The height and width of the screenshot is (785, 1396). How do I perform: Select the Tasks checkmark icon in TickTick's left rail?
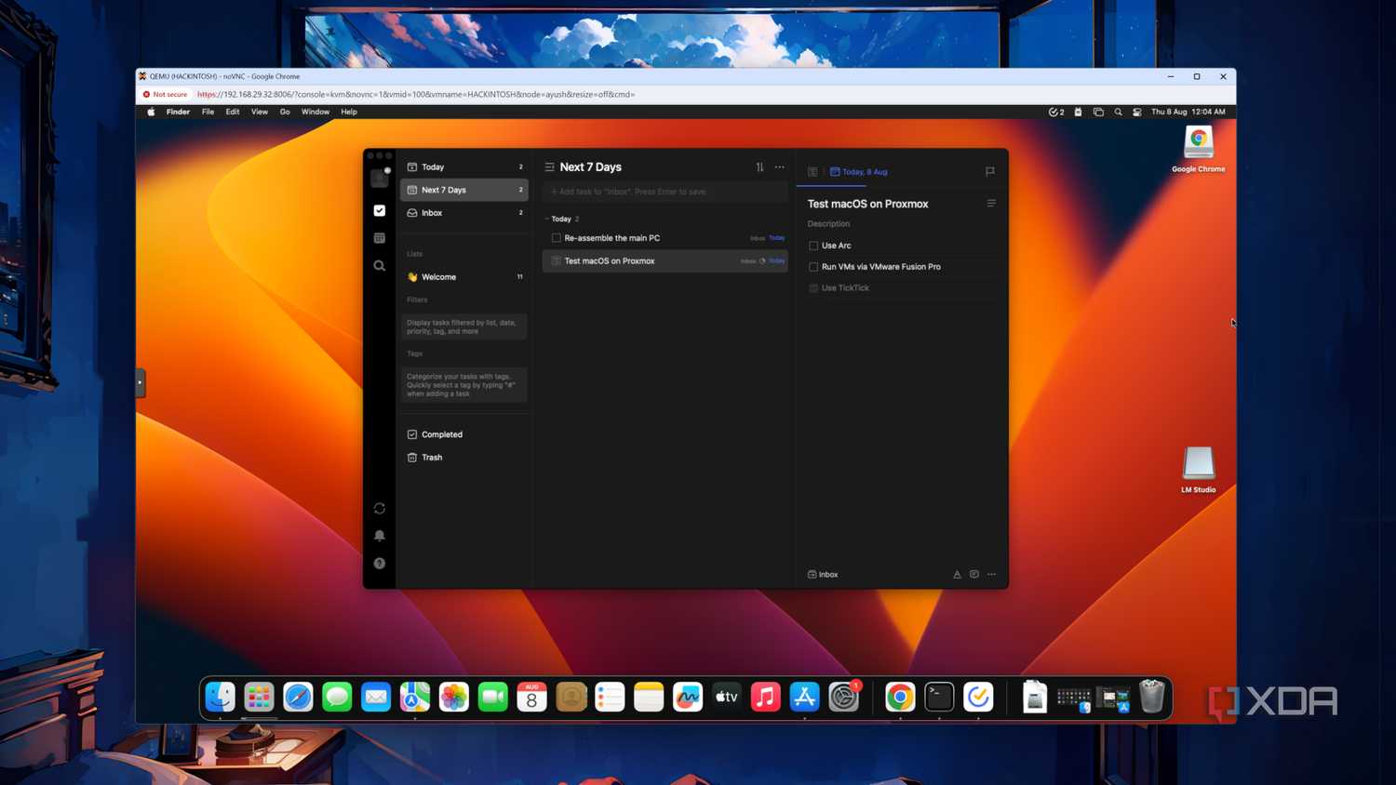(380, 211)
